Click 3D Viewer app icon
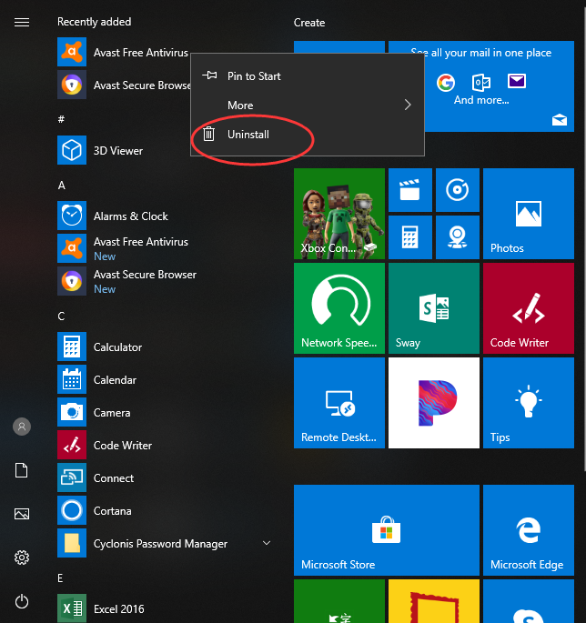Screen dimensions: 586x623 [72, 150]
